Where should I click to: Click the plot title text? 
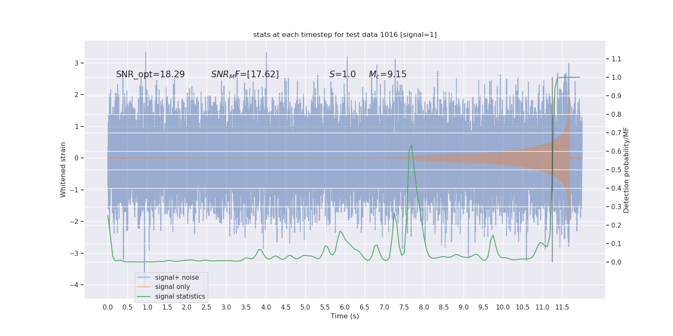pyautogui.click(x=345, y=35)
